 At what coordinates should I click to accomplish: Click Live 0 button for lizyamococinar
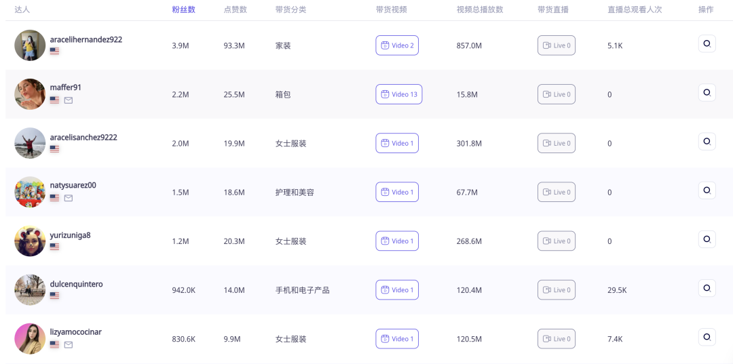tap(557, 339)
